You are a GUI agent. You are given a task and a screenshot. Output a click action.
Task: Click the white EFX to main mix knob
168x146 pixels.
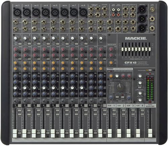117,76
